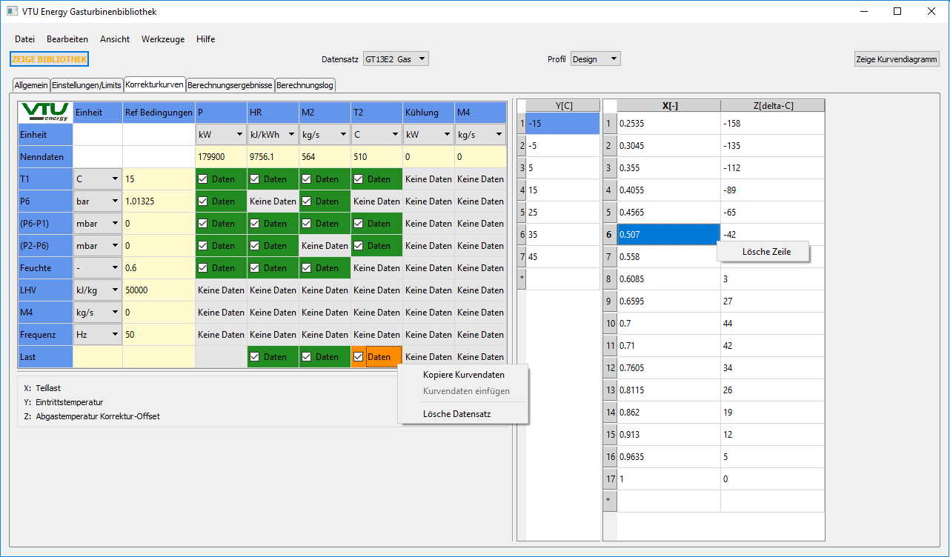Select X value 0.9635 cell
Viewport: 950px width, 557px height.
click(x=669, y=457)
